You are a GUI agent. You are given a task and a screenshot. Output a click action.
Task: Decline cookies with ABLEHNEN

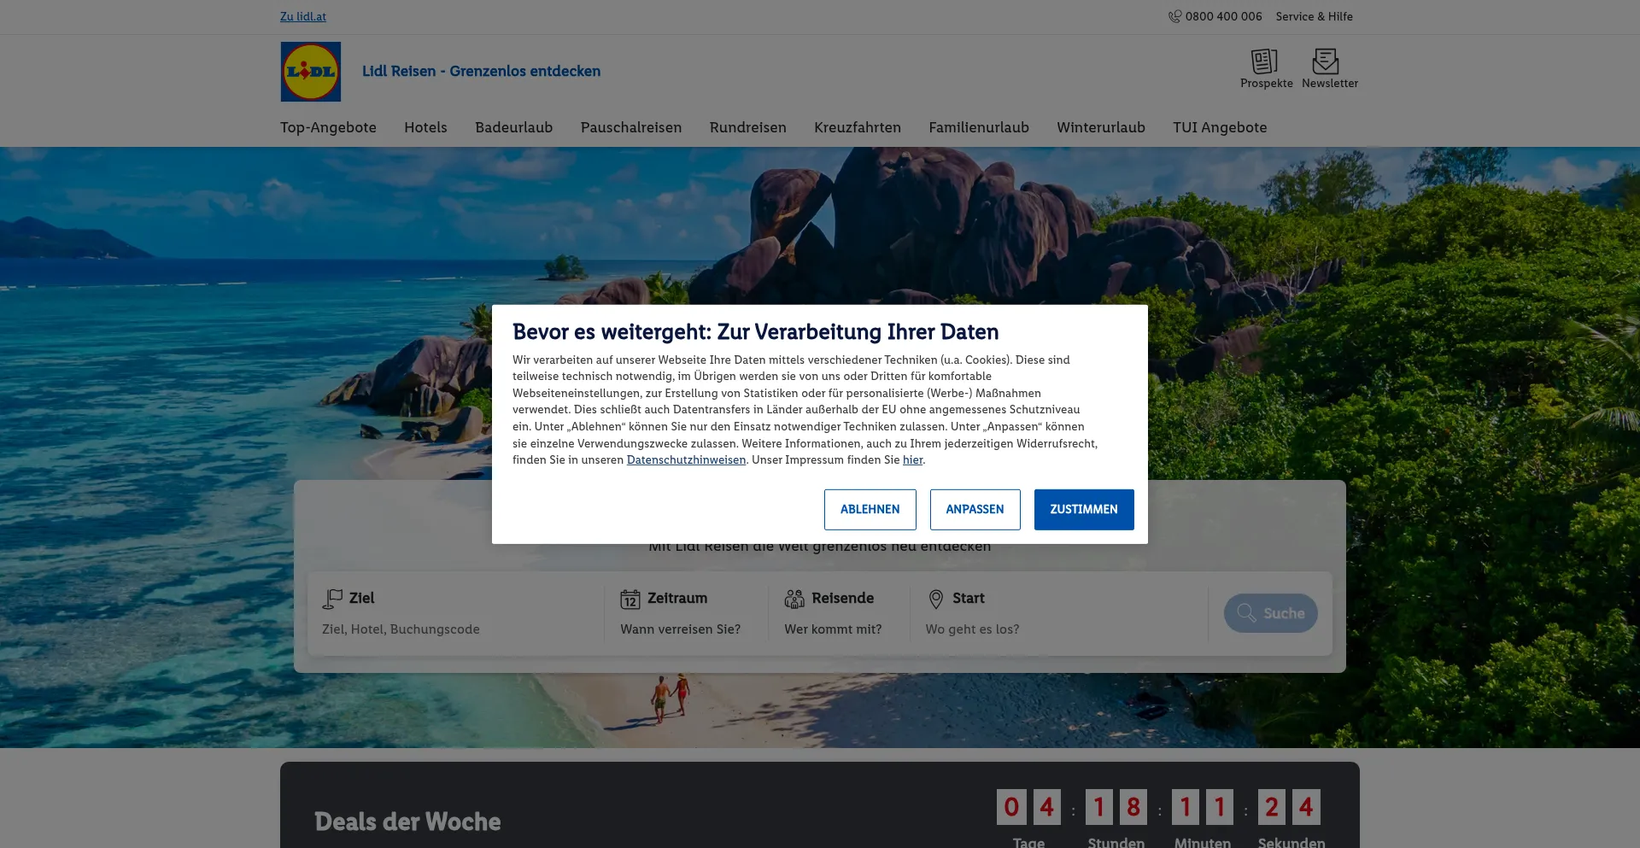pos(870,509)
